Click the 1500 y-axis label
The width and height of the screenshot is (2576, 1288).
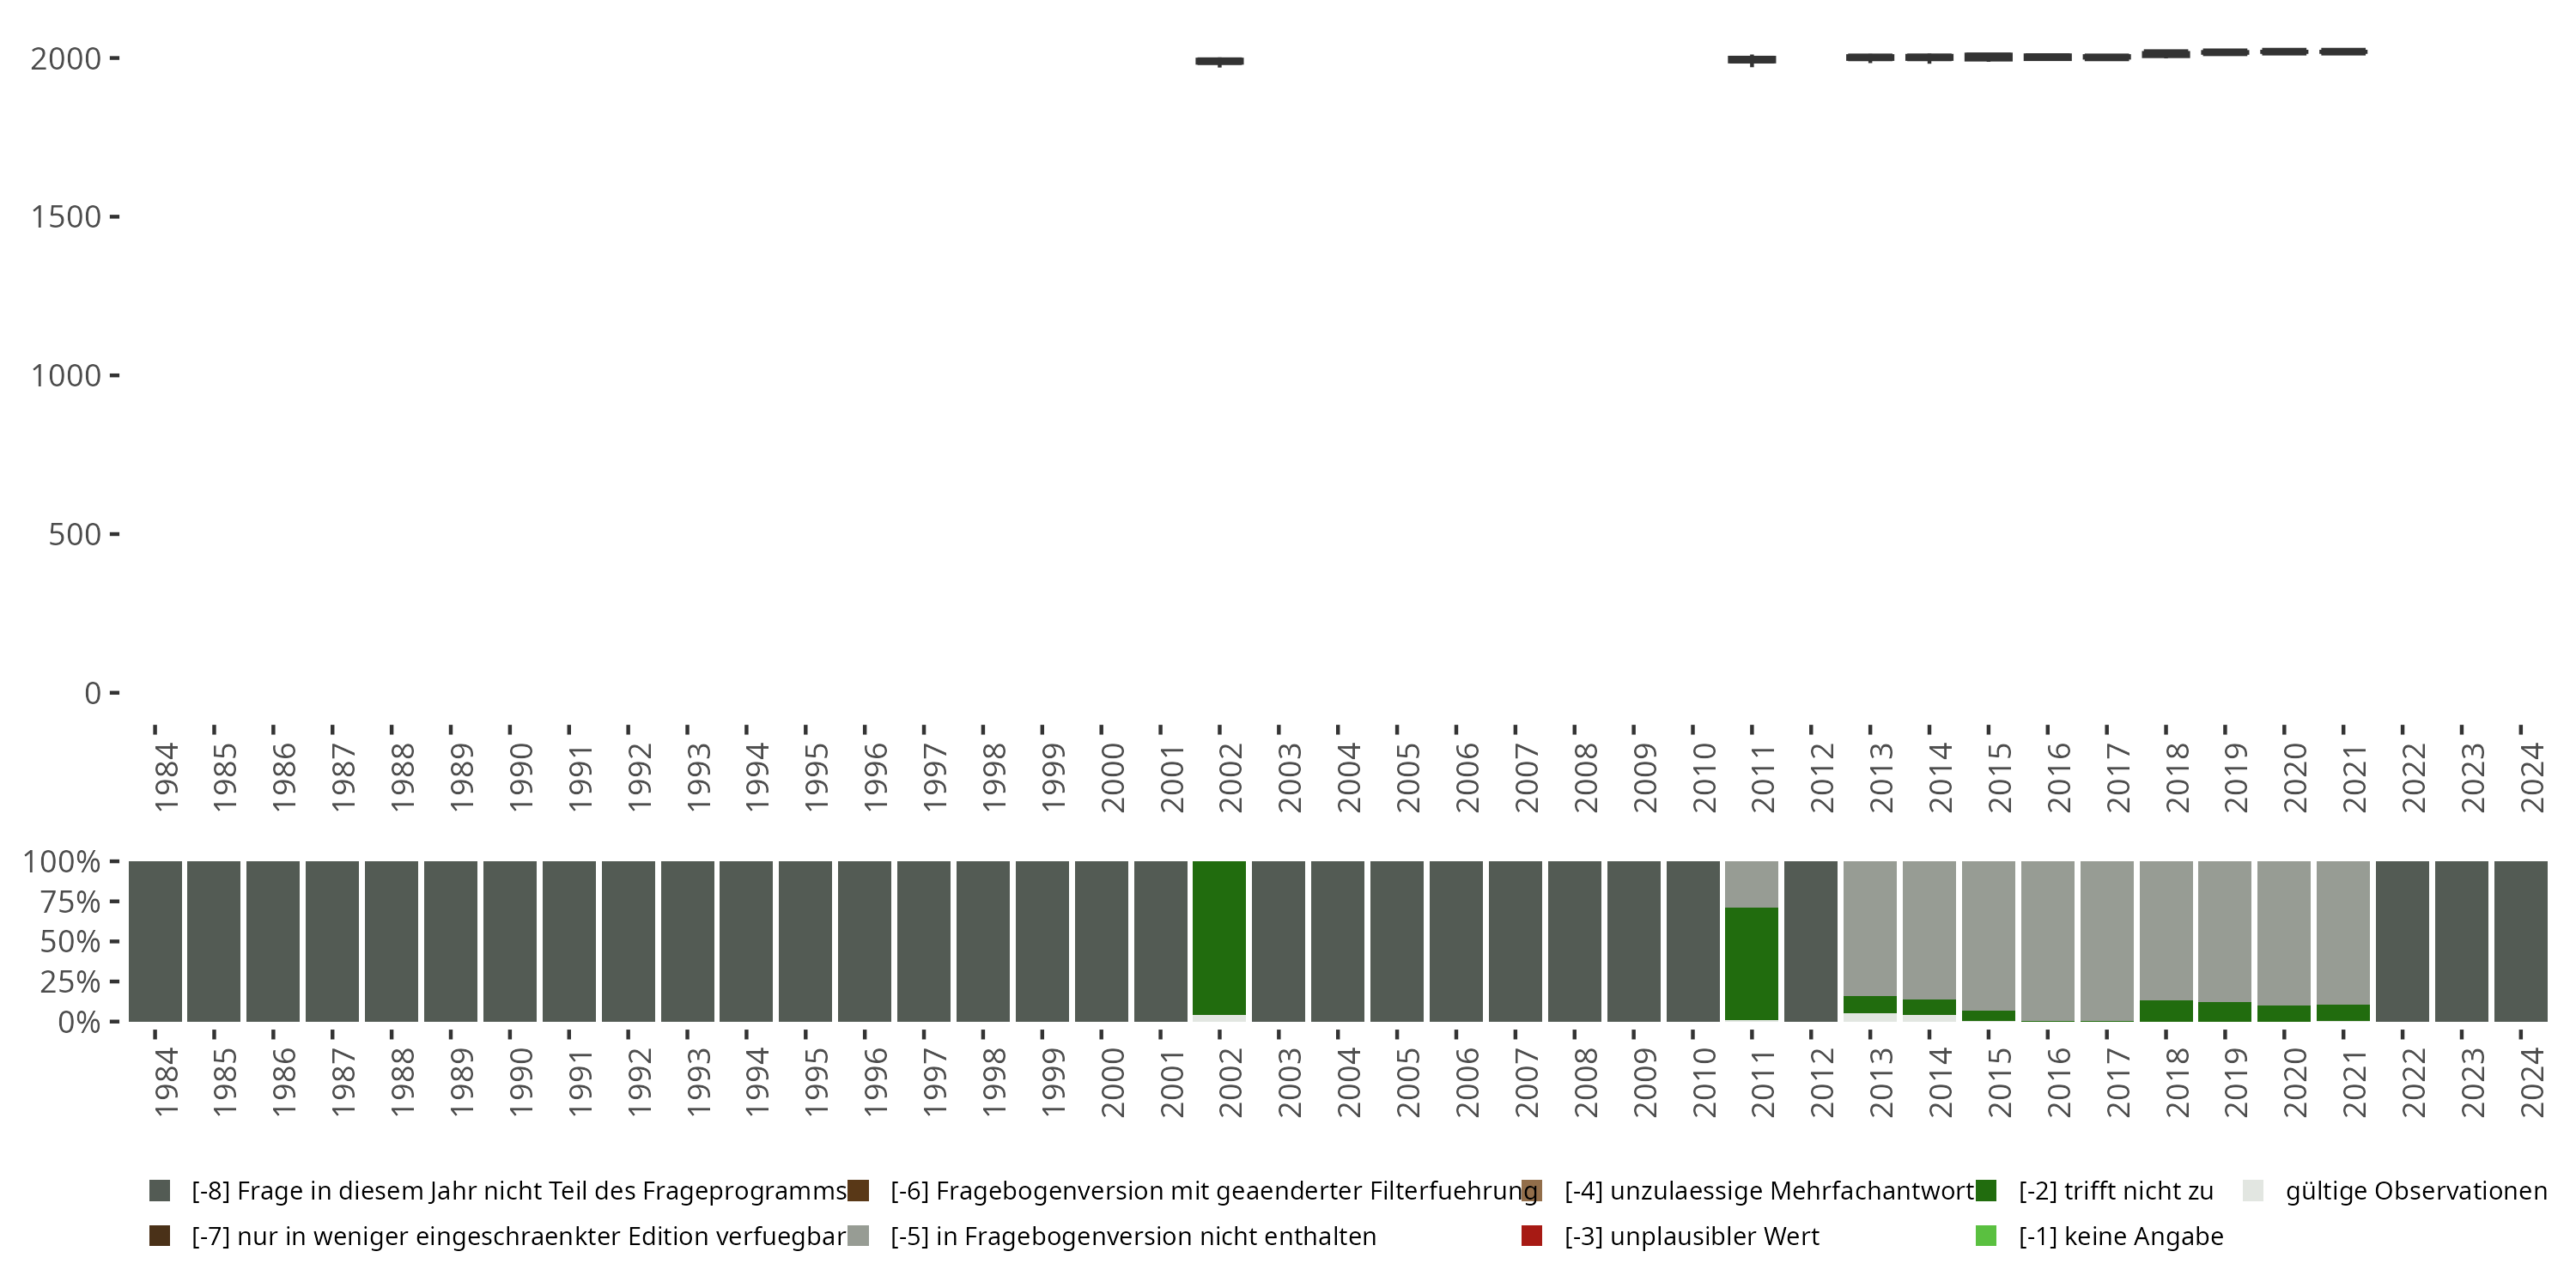click(x=66, y=217)
